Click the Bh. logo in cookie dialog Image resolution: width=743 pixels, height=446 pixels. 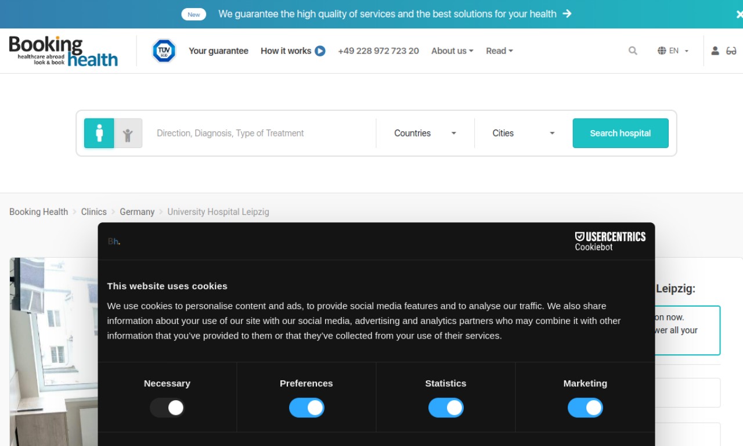[114, 242]
